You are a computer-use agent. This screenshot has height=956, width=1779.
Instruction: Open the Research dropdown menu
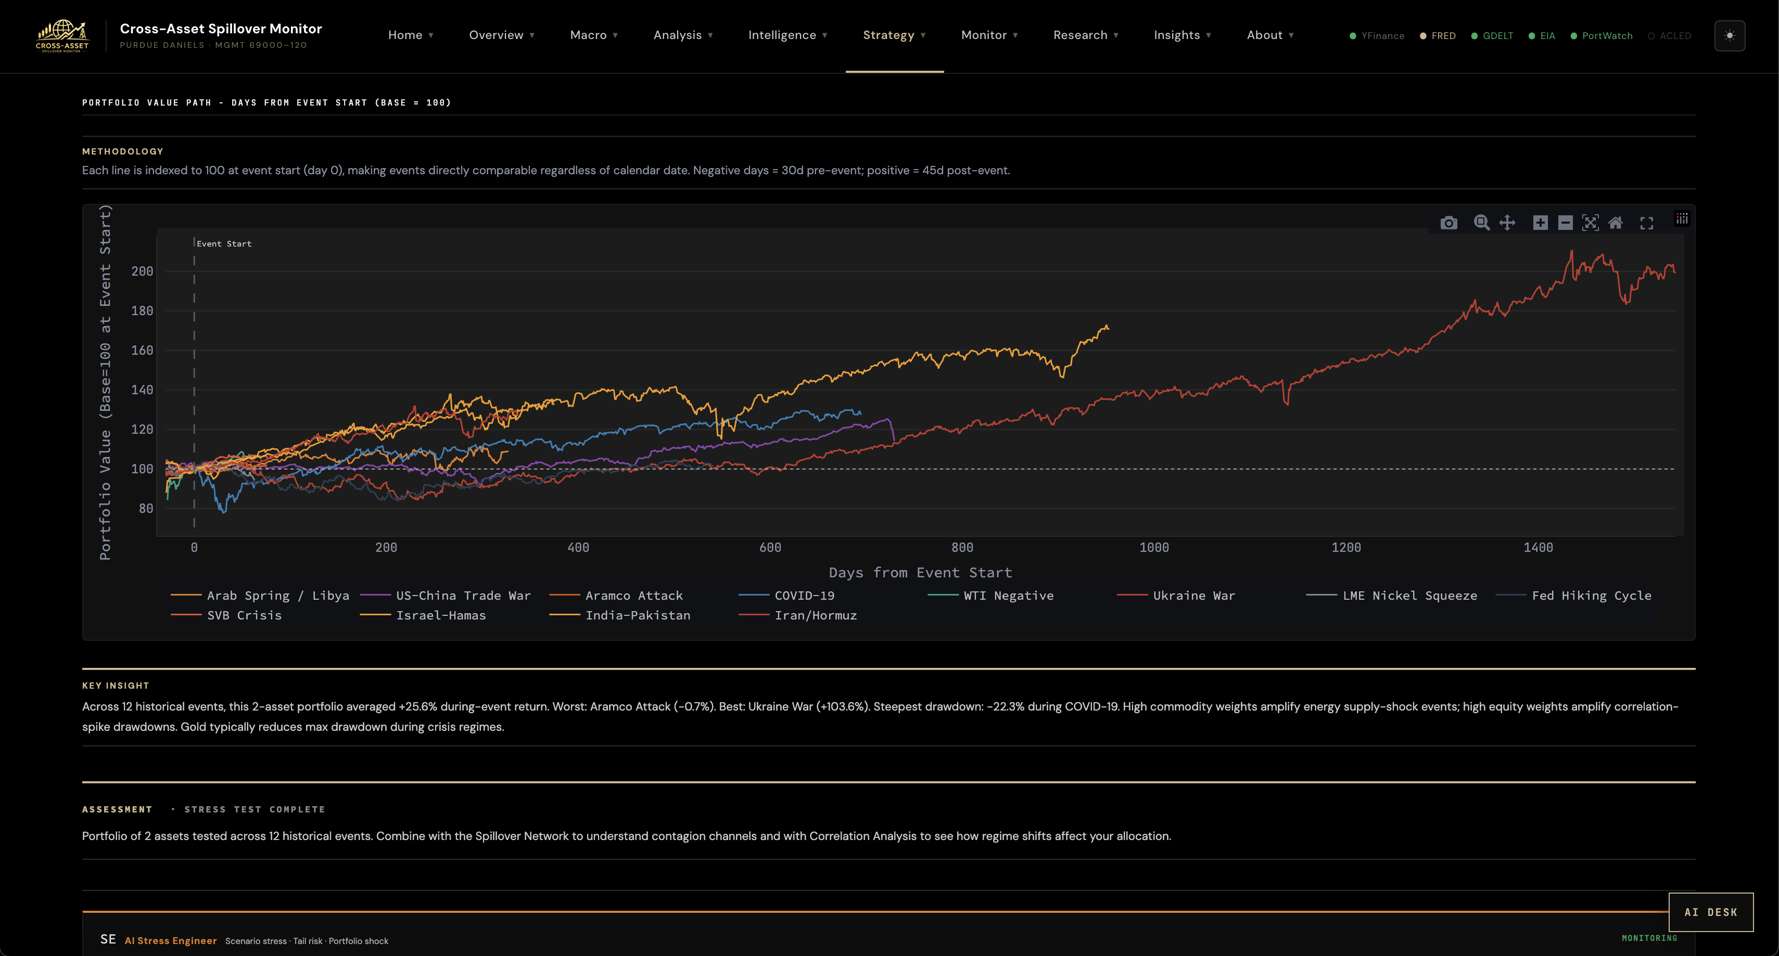tap(1086, 35)
